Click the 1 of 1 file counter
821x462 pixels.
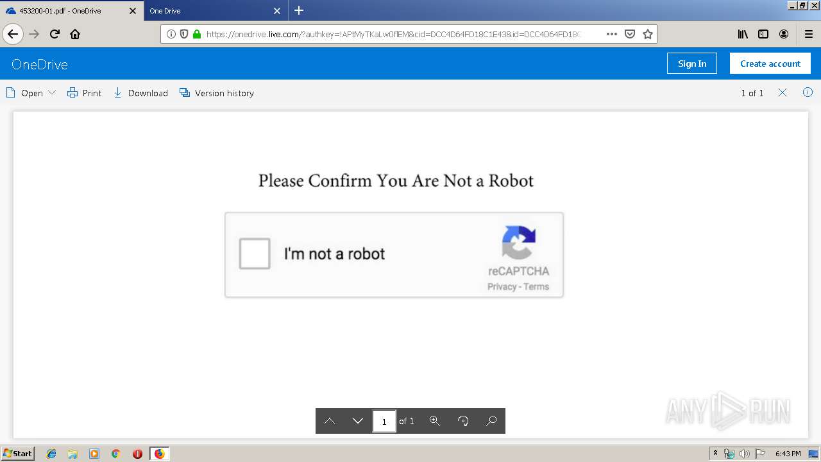(752, 93)
